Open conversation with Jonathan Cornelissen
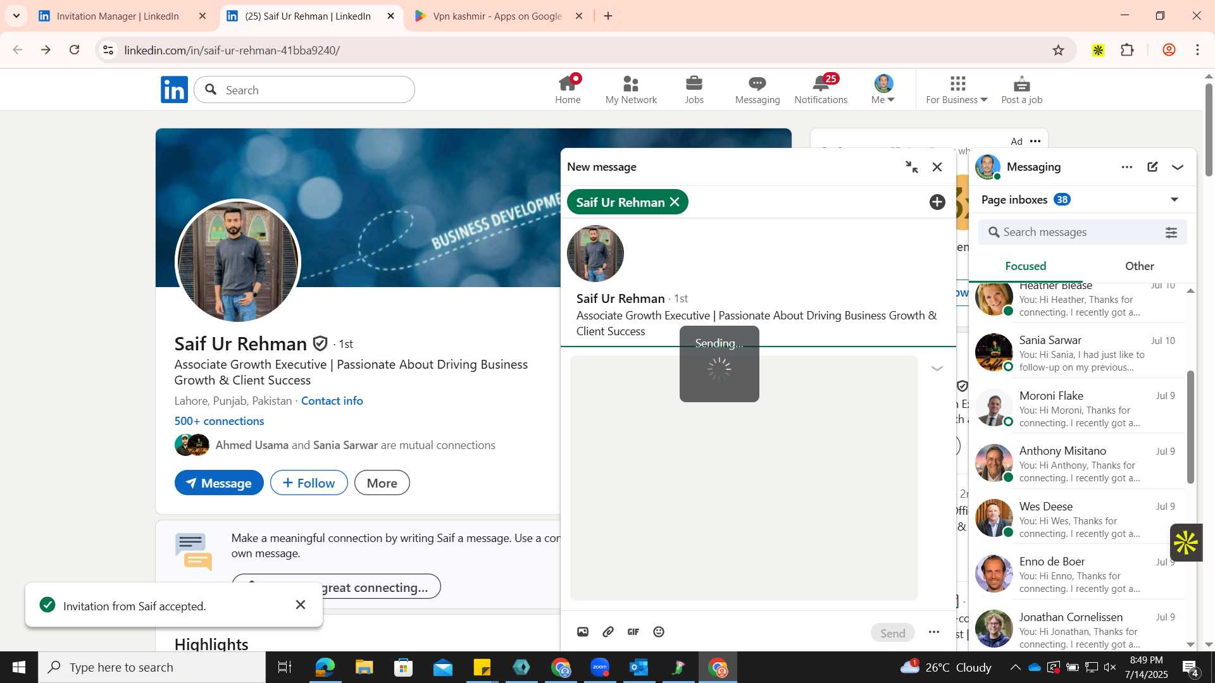This screenshot has height=683, width=1215. (x=1076, y=630)
